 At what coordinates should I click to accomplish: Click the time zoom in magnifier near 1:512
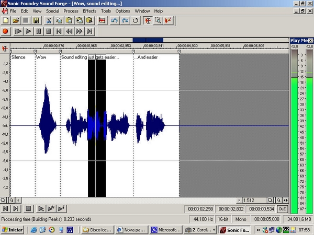278,200
